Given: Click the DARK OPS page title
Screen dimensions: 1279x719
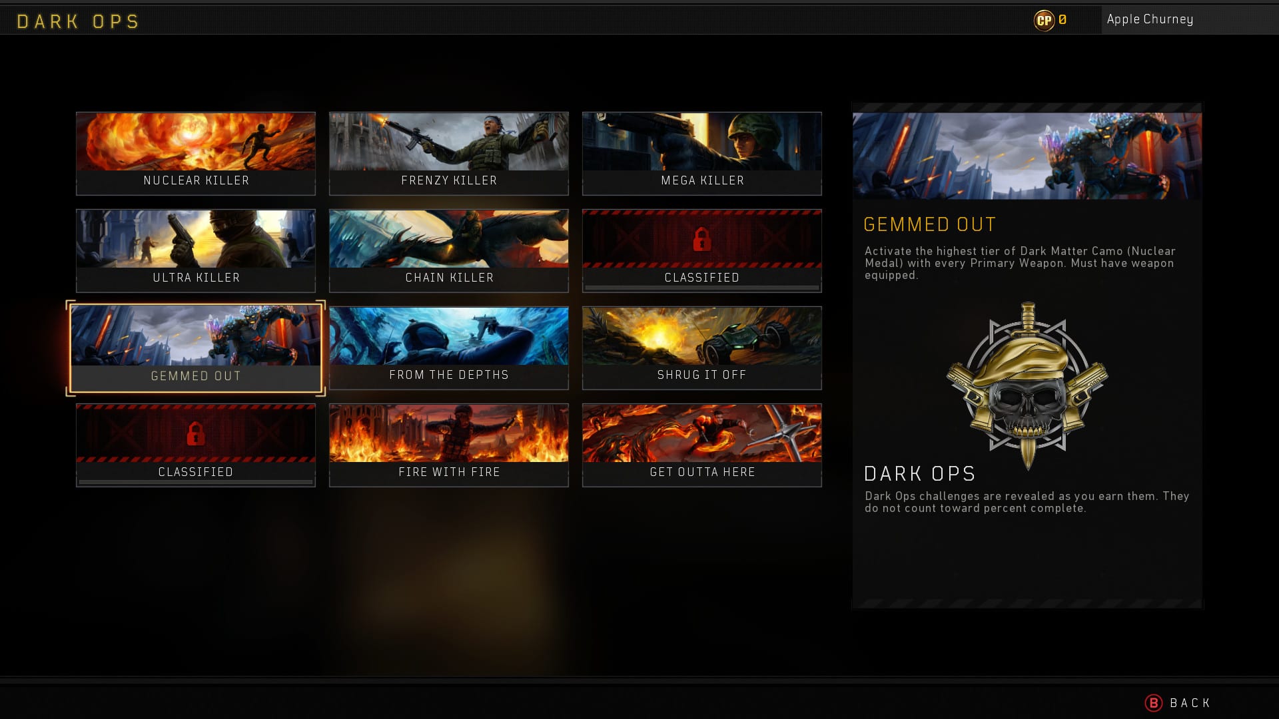Looking at the screenshot, I should point(78,21).
